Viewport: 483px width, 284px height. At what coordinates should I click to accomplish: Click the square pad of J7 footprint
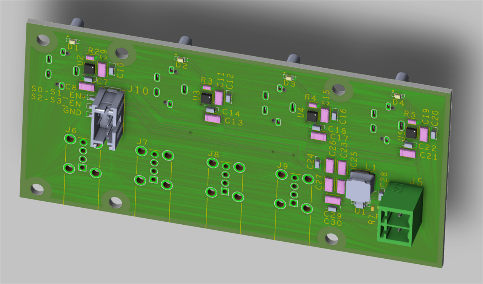[153, 179]
